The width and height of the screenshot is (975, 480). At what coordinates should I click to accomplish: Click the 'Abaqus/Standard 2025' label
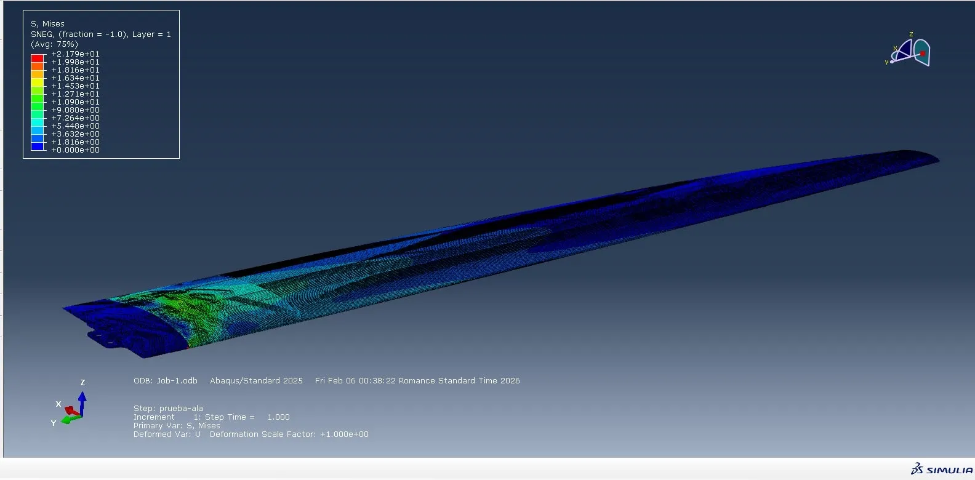coord(256,381)
